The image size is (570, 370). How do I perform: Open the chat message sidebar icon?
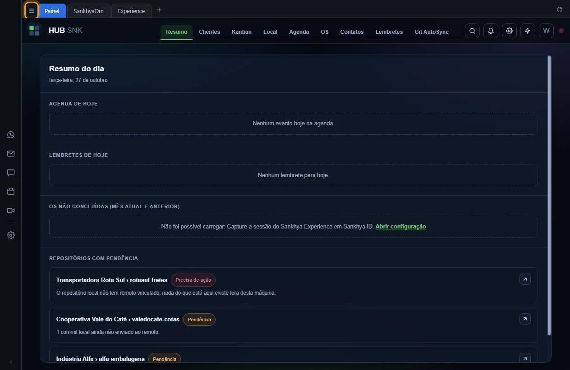click(11, 173)
